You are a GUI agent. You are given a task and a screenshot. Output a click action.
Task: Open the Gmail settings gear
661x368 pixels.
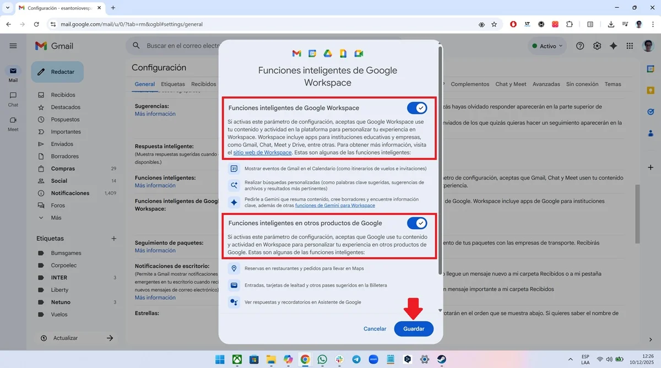tap(597, 46)
